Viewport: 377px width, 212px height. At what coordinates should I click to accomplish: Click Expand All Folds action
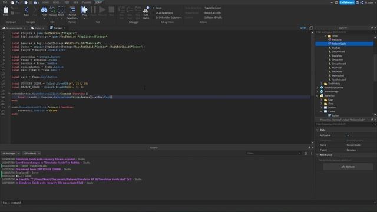pyautogui.click(x=213, y=13)
